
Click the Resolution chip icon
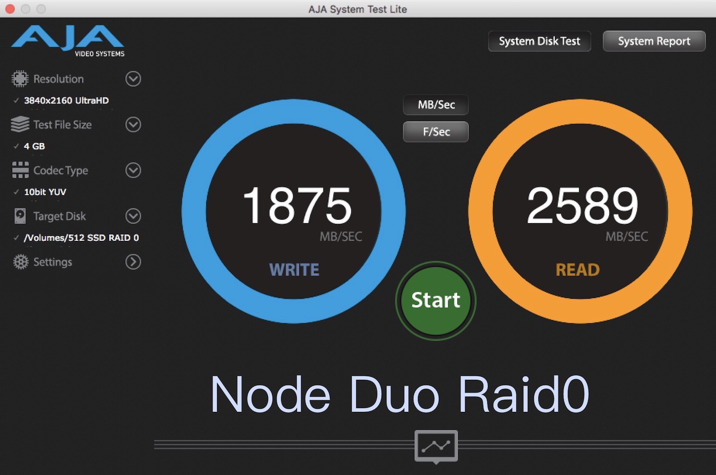pos(20,79)
